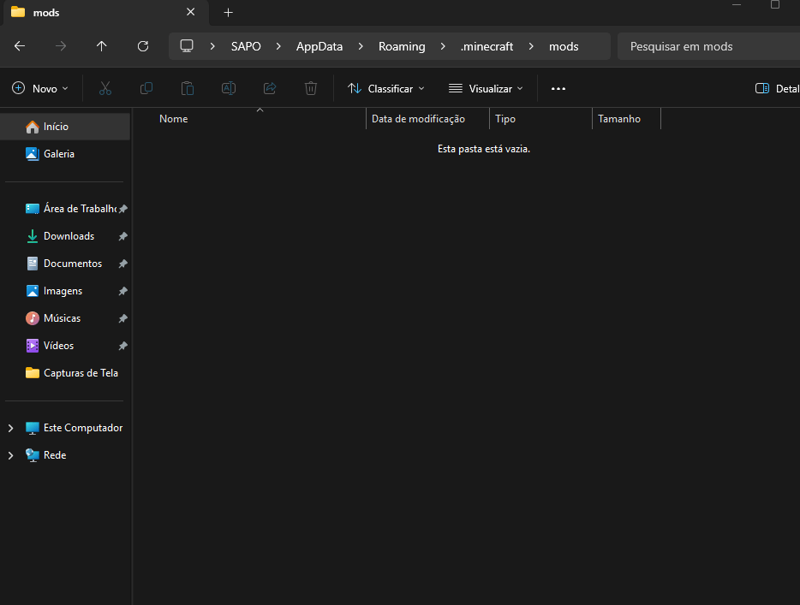
Task: Navigate to Roaming in the breadcrumb
Action: [x=402, y=46]
